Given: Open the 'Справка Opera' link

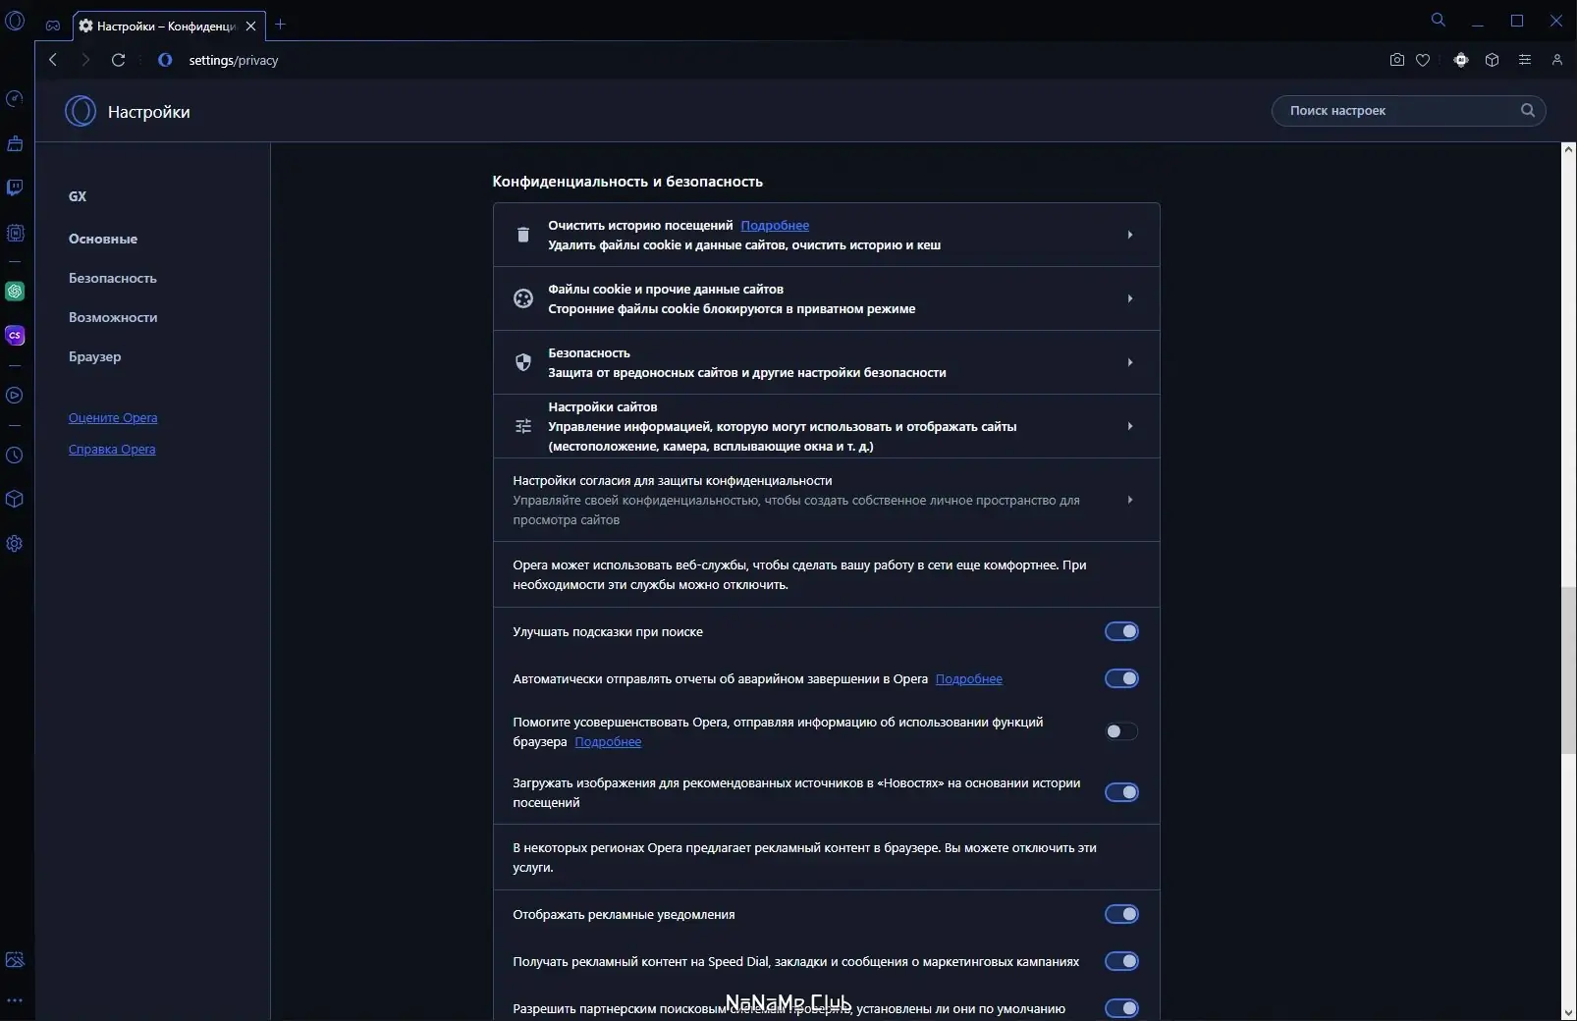Looking at the screenshot, I should 112,449.
